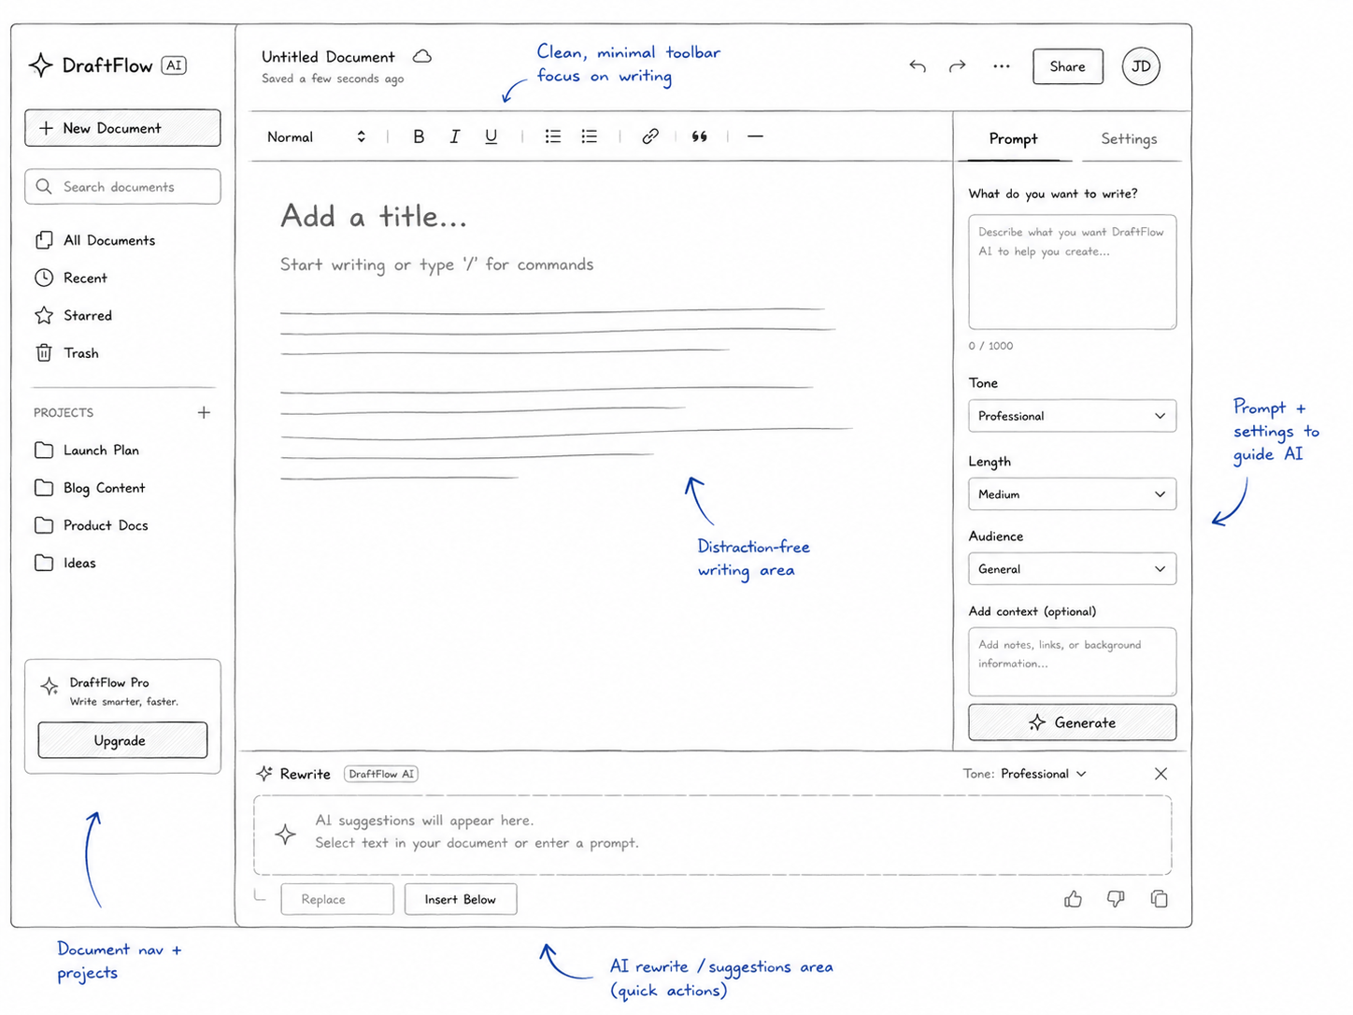Give the suggestion a thumbs up
This screenshot has height=1015, width=1353.
point(1073,899)
